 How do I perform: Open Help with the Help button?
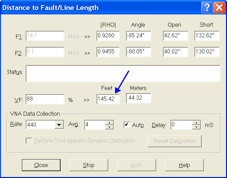click(184, 165)
